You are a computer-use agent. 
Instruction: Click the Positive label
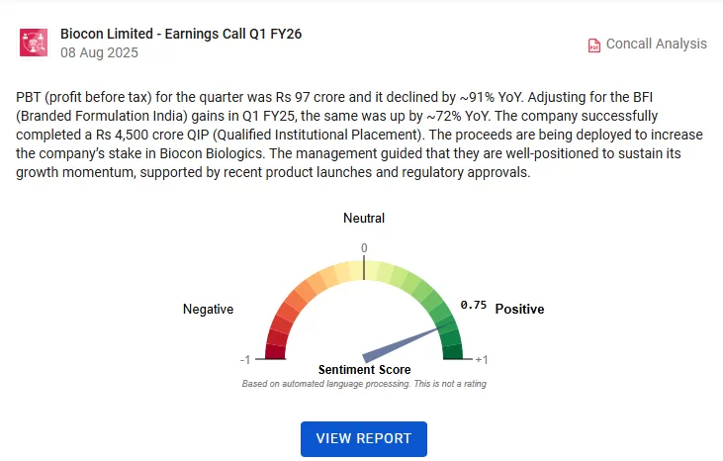coord(519,310)
